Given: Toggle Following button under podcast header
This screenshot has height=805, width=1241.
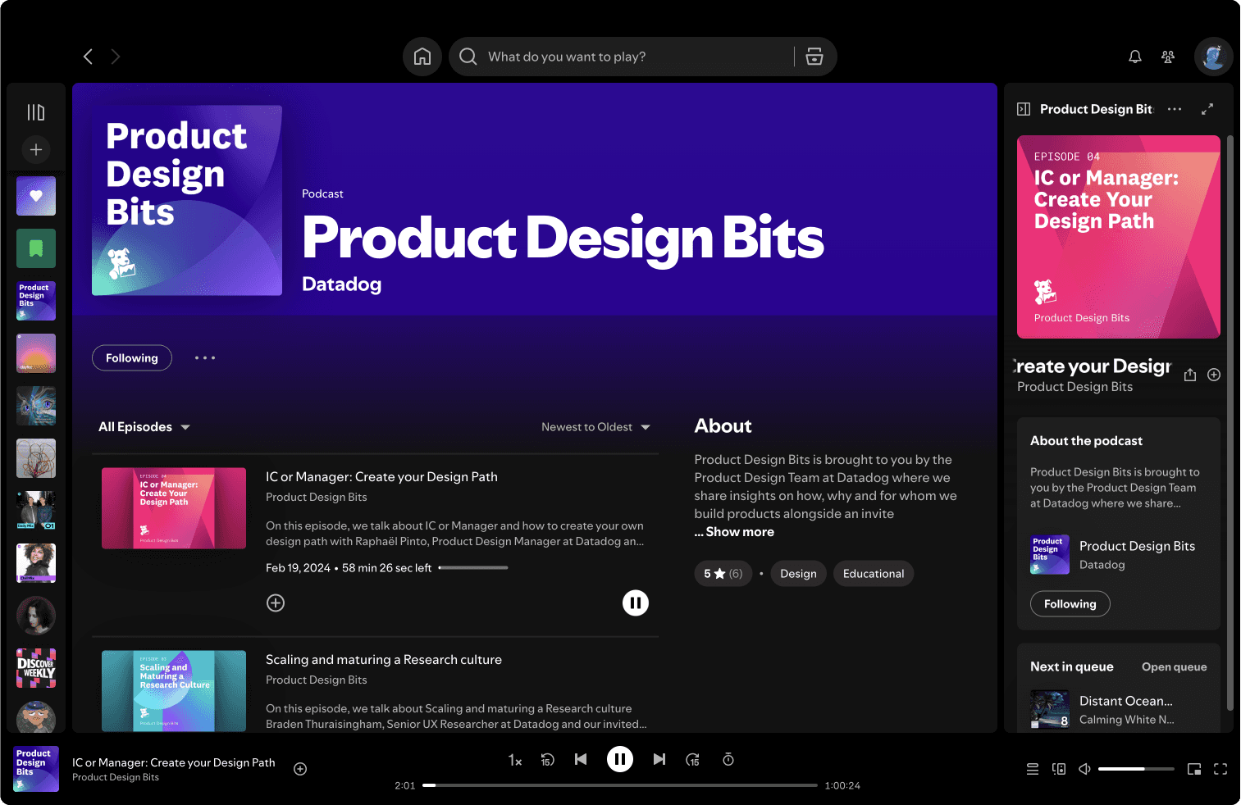Looking at the screenshot, I should tap(132, 358).
